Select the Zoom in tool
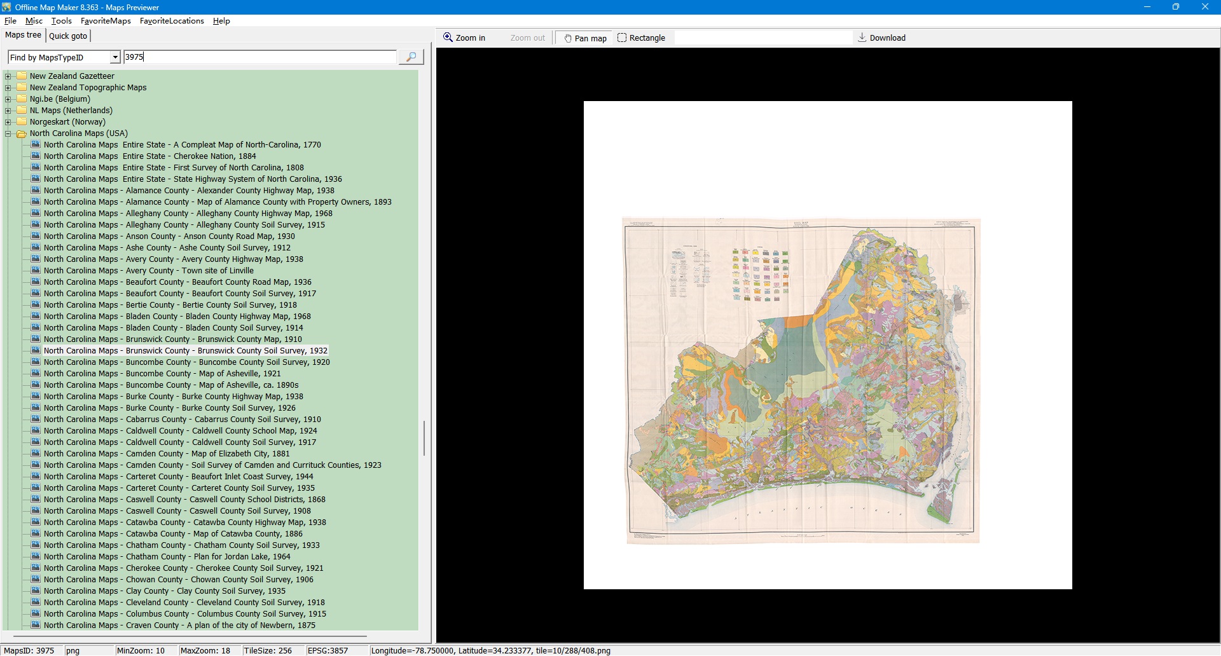Screen dimensions: 1221x656 pyautogui.click(x=464, y=38)
